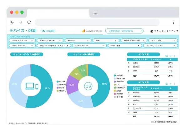The image size is (186, 131).
Task: Click the セッションOSの構成比 chart title
Action: [84, 54]
